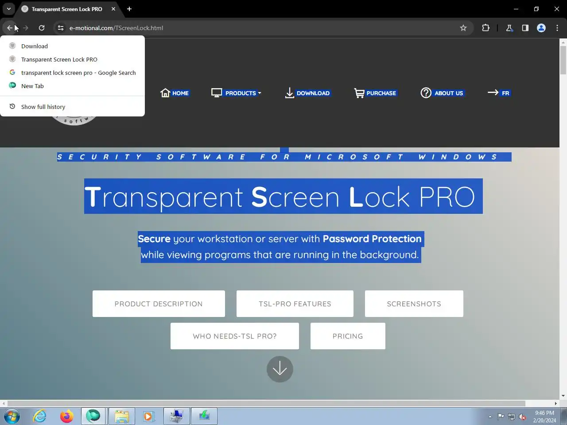The image size is (567, 425).
Task: Click the WHO NEEDS-TSL PRO? button
Action: [235, 336]
